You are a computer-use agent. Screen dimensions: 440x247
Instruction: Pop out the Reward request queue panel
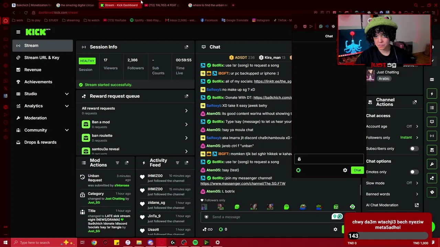pos(186,96)
